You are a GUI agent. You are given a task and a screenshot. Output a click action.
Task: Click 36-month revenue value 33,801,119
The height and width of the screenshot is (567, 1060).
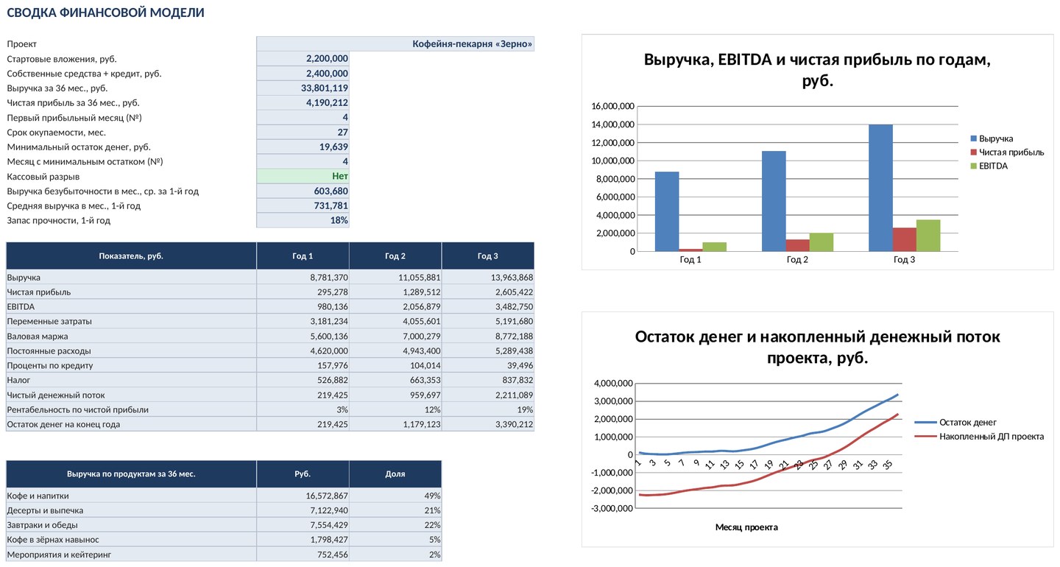pos(303,88)
